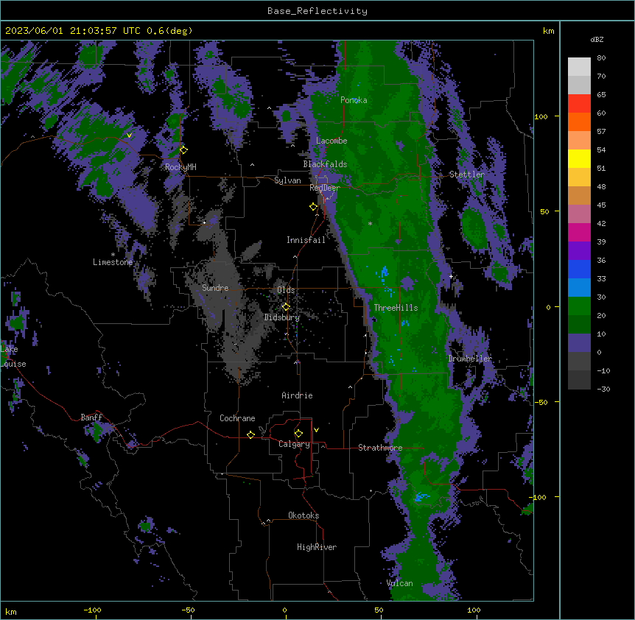The width and height of the screenshot is (635, 620).
Task: Click the Banff label
Action: pyautogui.click(x=91, y=418)
